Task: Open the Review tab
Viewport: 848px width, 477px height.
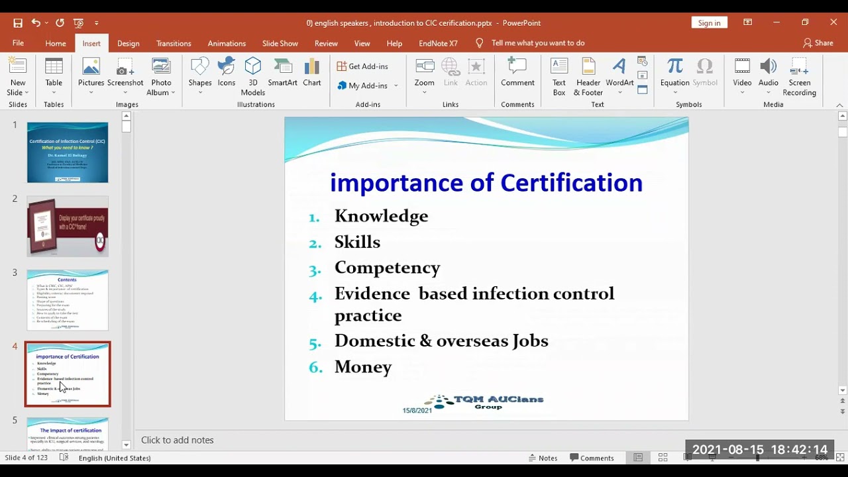Action: coord(326,43)
